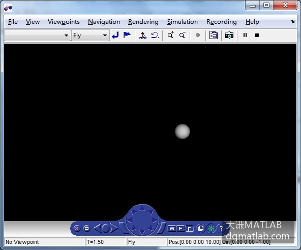The width and height of the screenshot is (301, 250).
Task: Zoom in with the magnifier plus icon
Action: tap(170, 35)
